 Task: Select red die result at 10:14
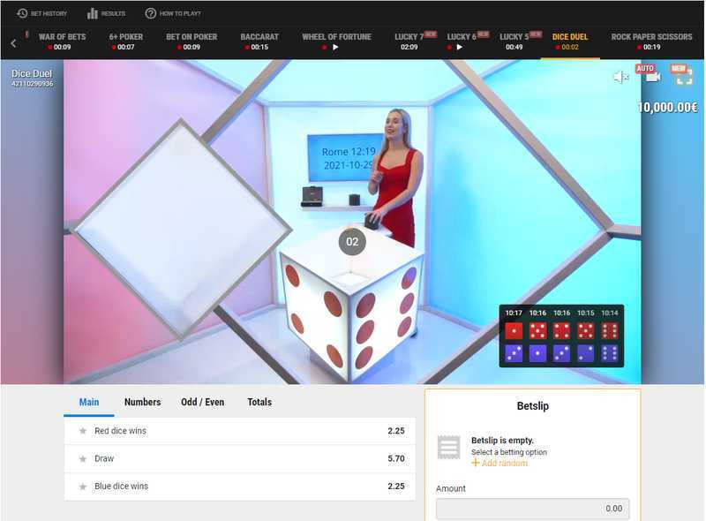609,331
